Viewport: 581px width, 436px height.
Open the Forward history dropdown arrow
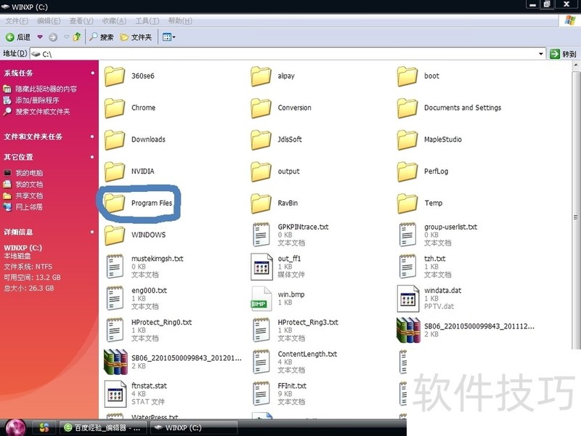(66, 37)
